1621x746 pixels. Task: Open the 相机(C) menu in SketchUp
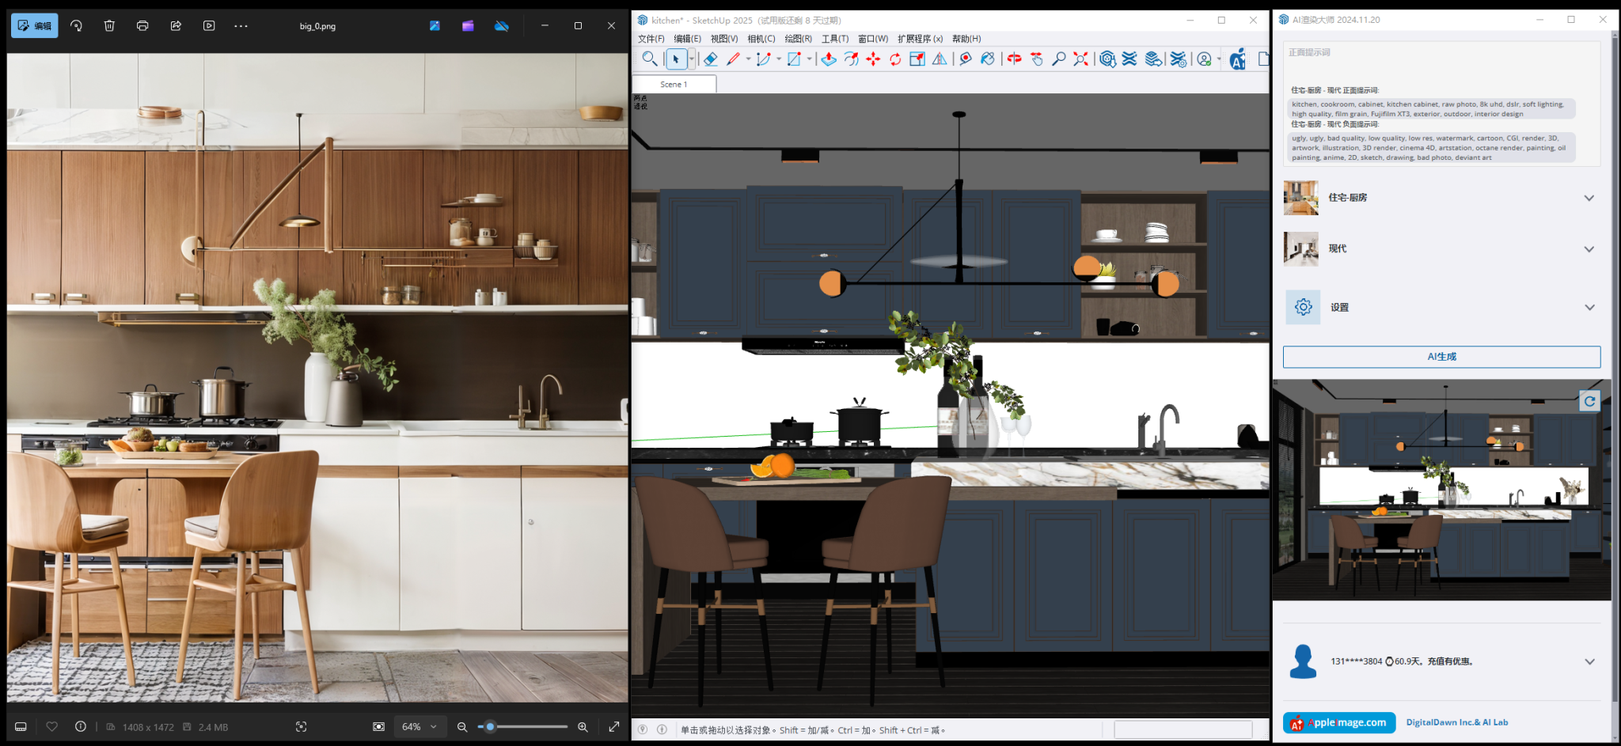click(761, 38)
